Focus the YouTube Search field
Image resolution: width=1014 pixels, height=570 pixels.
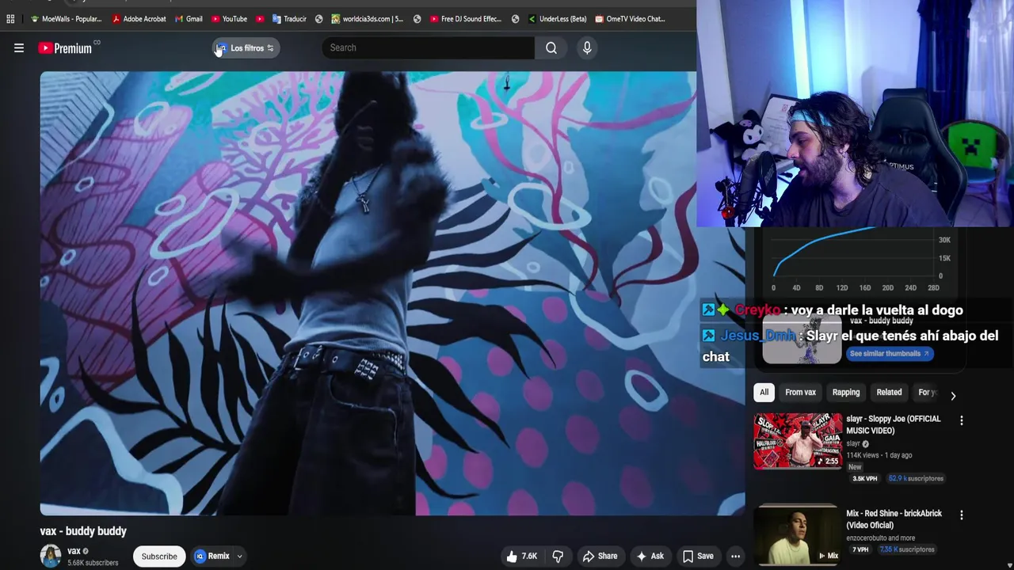(x=428, y=47)
